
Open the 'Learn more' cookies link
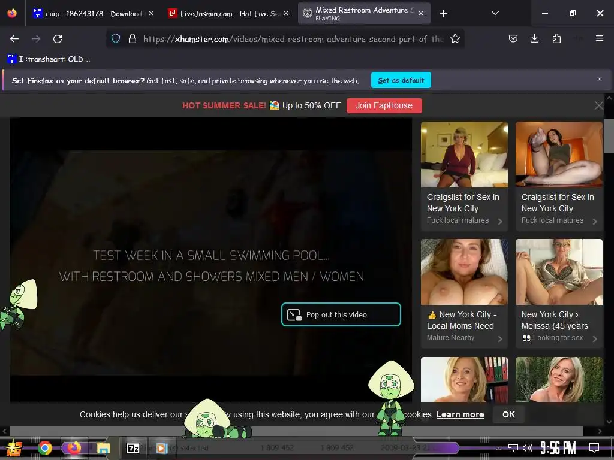pyautogui.click(x=460, y=414)
